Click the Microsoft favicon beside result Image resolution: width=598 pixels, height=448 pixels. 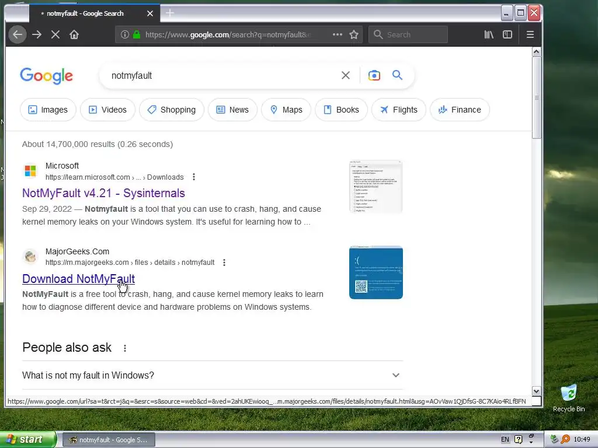click(x=30, y=171)
